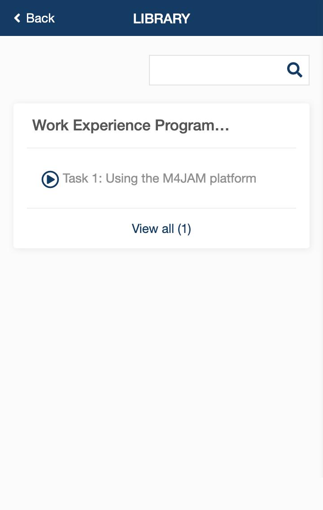Select the View all (1) link
Viewport: 323px width, 510px height.
pyautogui.click(x=161, y=229)
